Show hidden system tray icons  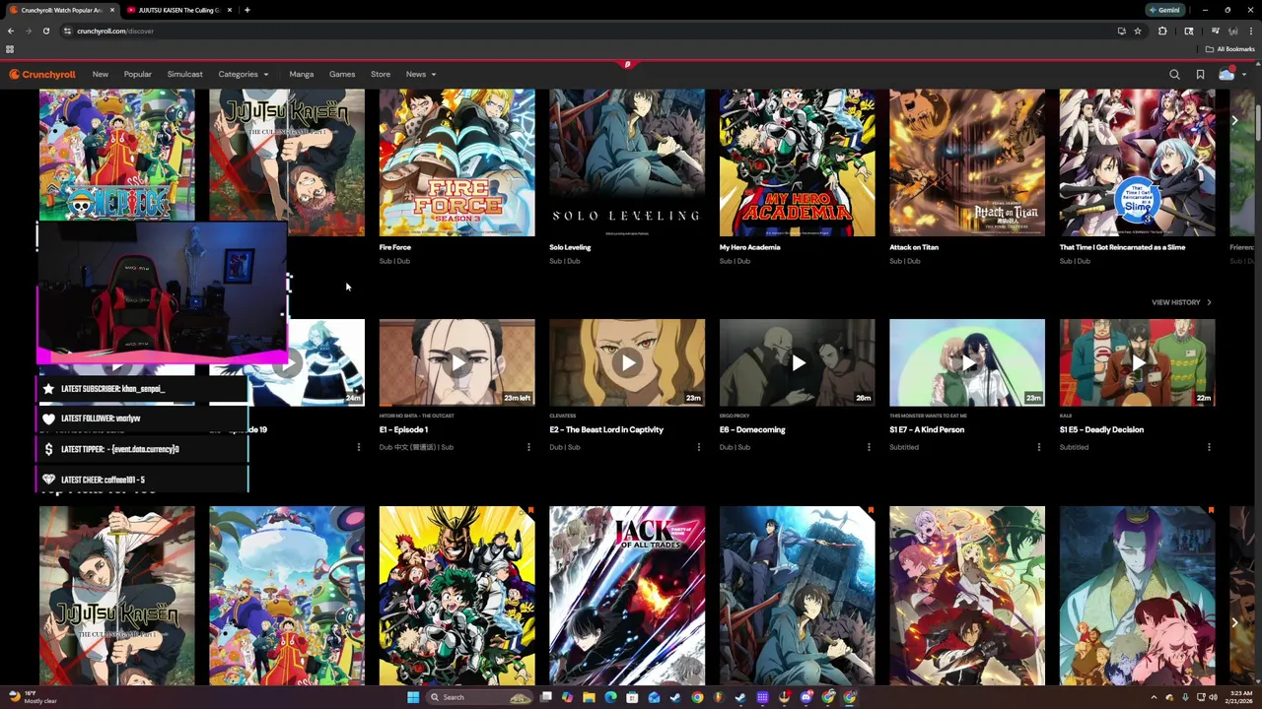click(1154, 697)
